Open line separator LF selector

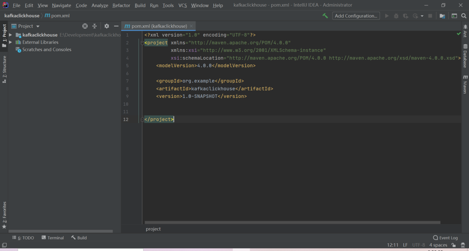pos(405,245)
